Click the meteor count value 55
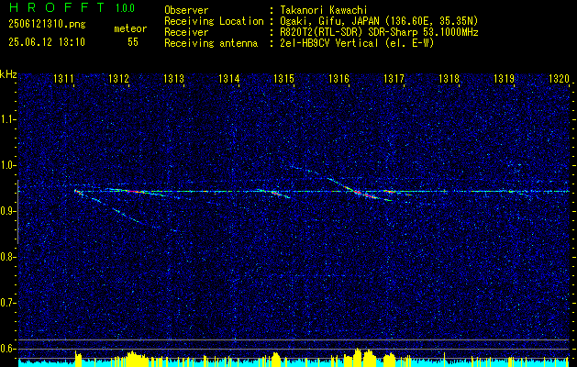Screen dimensions: 577x367 [x=133, y=42]
